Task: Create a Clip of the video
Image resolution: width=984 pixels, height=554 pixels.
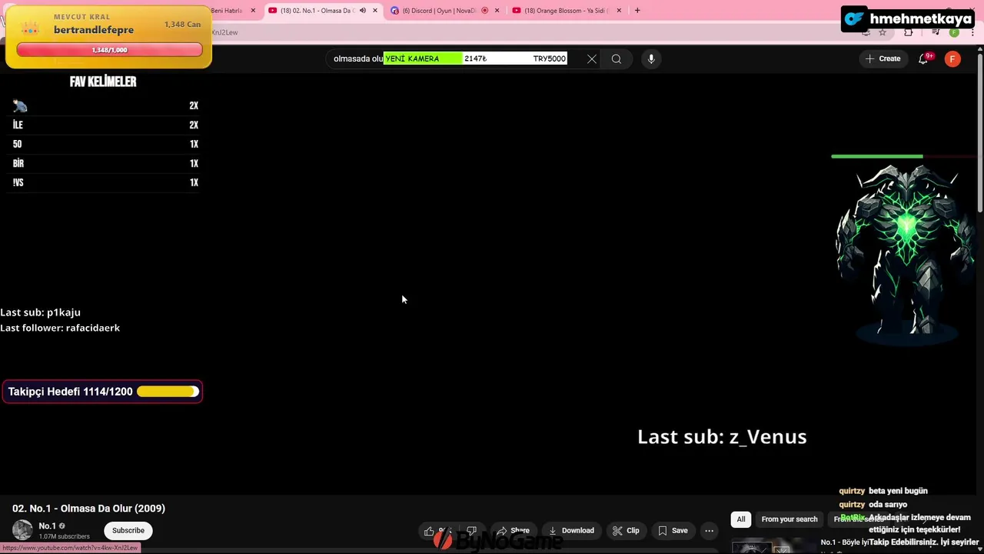Action: coord(626,530)
